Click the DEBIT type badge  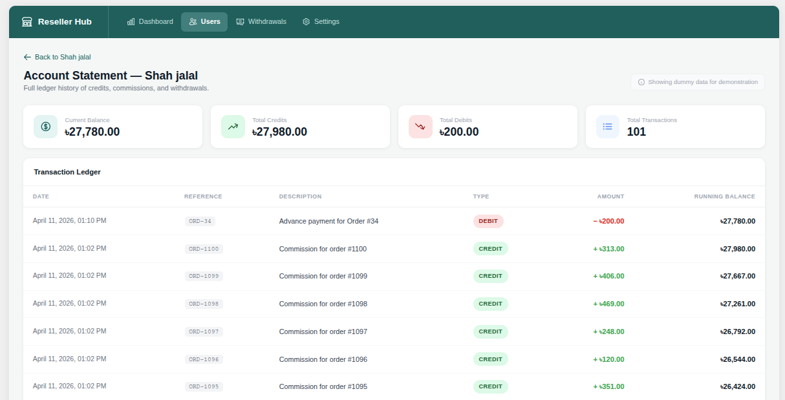click(x=488, y=221)
